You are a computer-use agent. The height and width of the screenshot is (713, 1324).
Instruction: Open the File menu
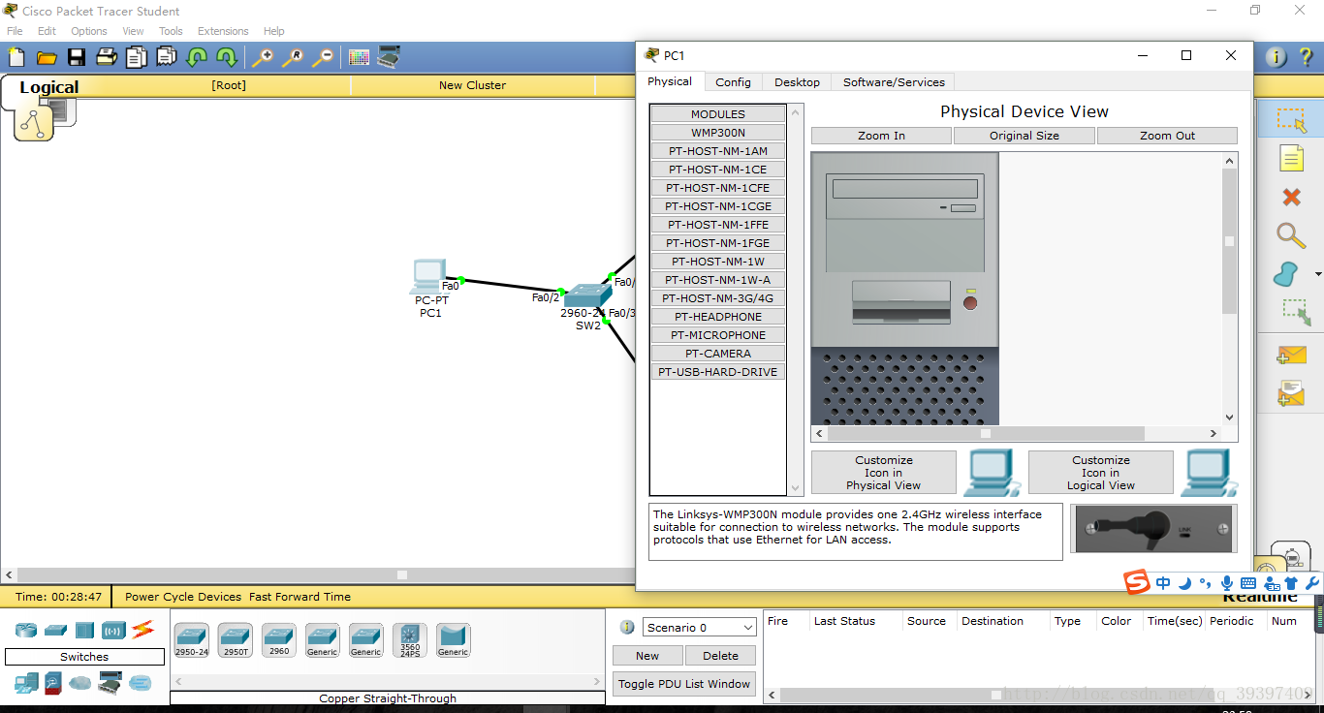click(15, 31)
